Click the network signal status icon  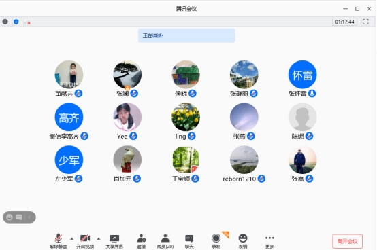pyautogui.click(x=27, y=22)
